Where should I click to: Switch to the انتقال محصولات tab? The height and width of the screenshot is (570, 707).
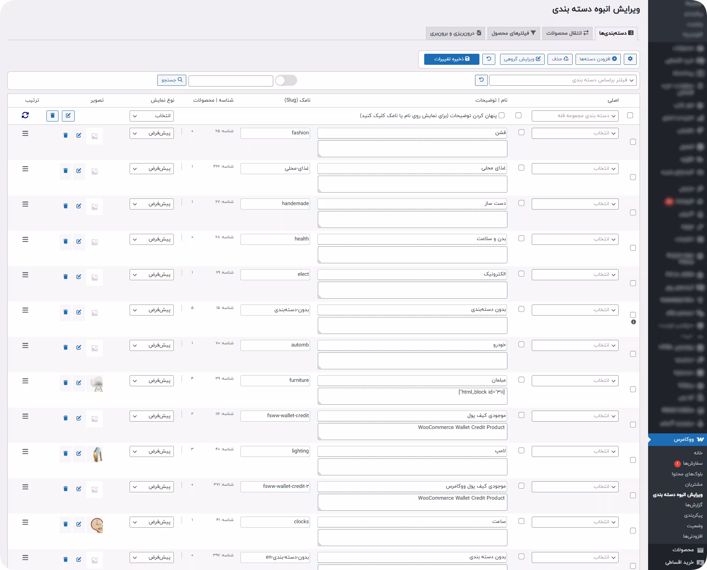click(x=567, y=33)
